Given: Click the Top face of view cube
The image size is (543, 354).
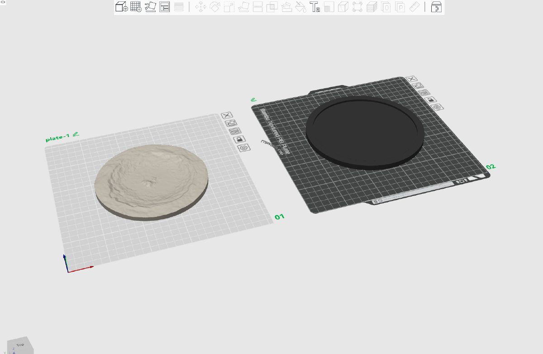Looking at the screenshot, I should pos(20,345).
